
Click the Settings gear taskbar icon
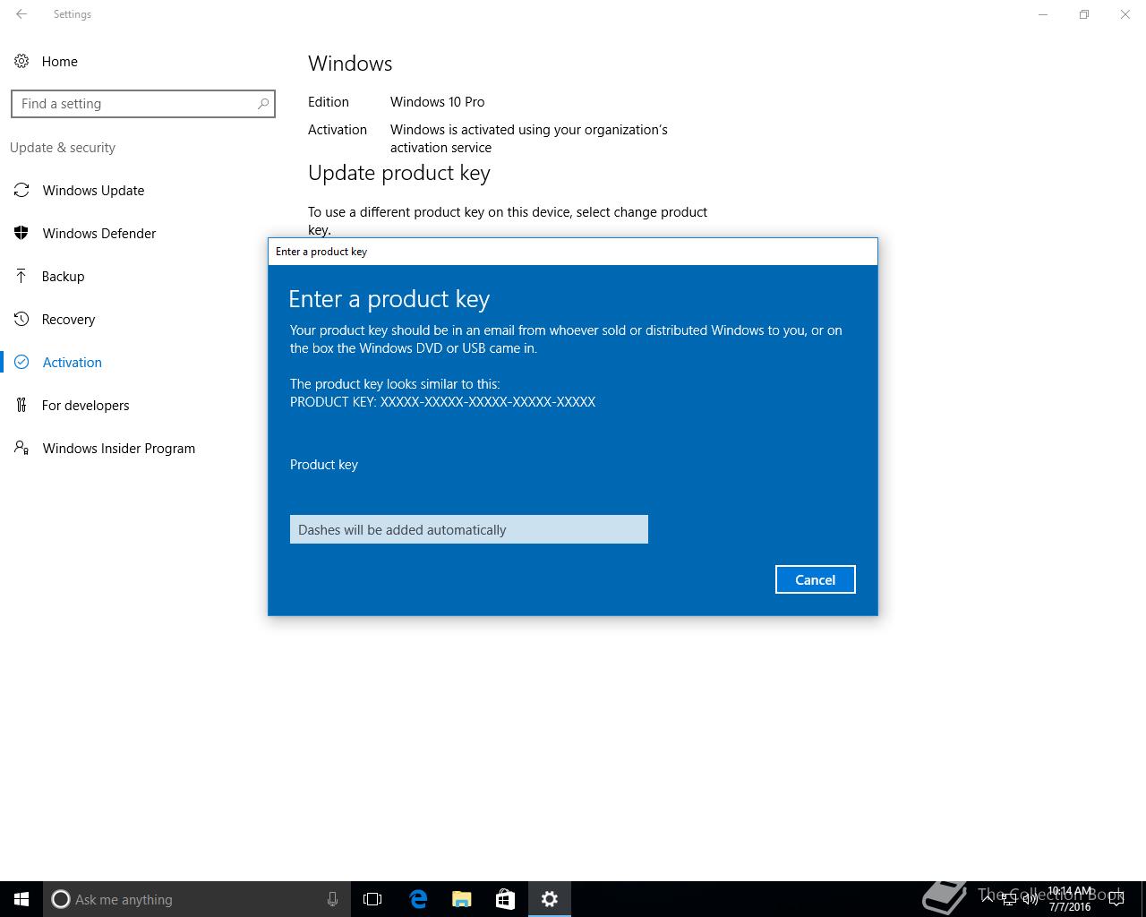pos(550,899)
